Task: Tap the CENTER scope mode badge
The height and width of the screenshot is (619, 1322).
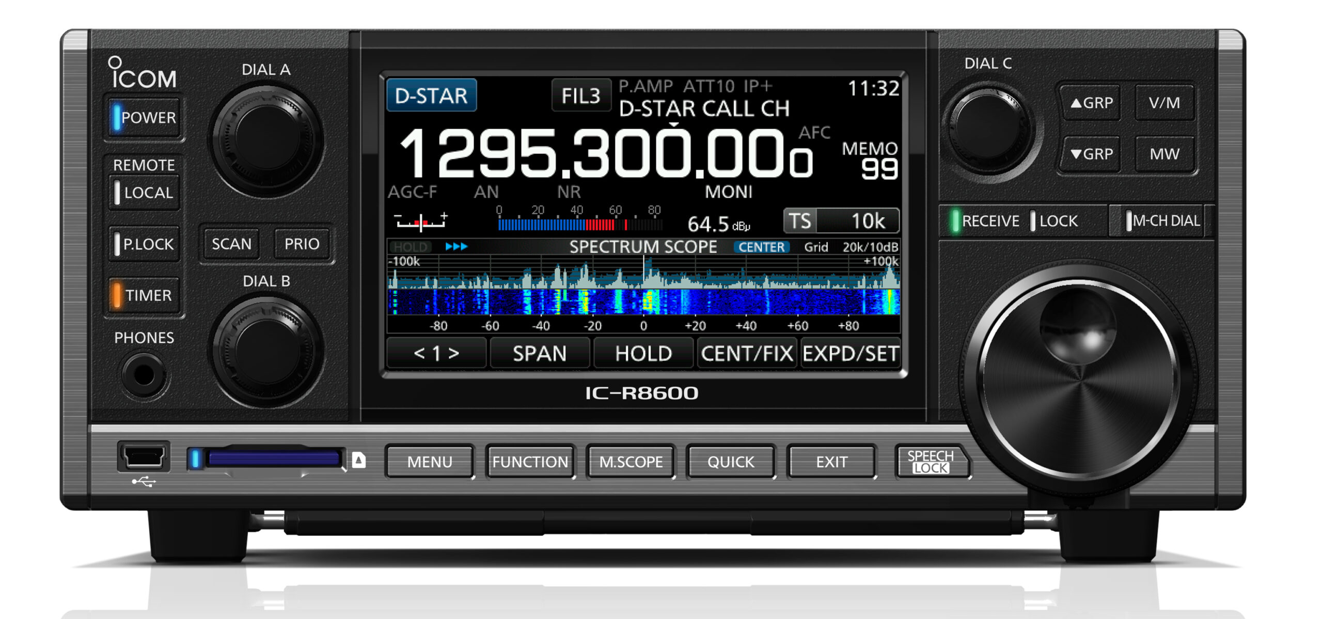Action: (761, 247)
